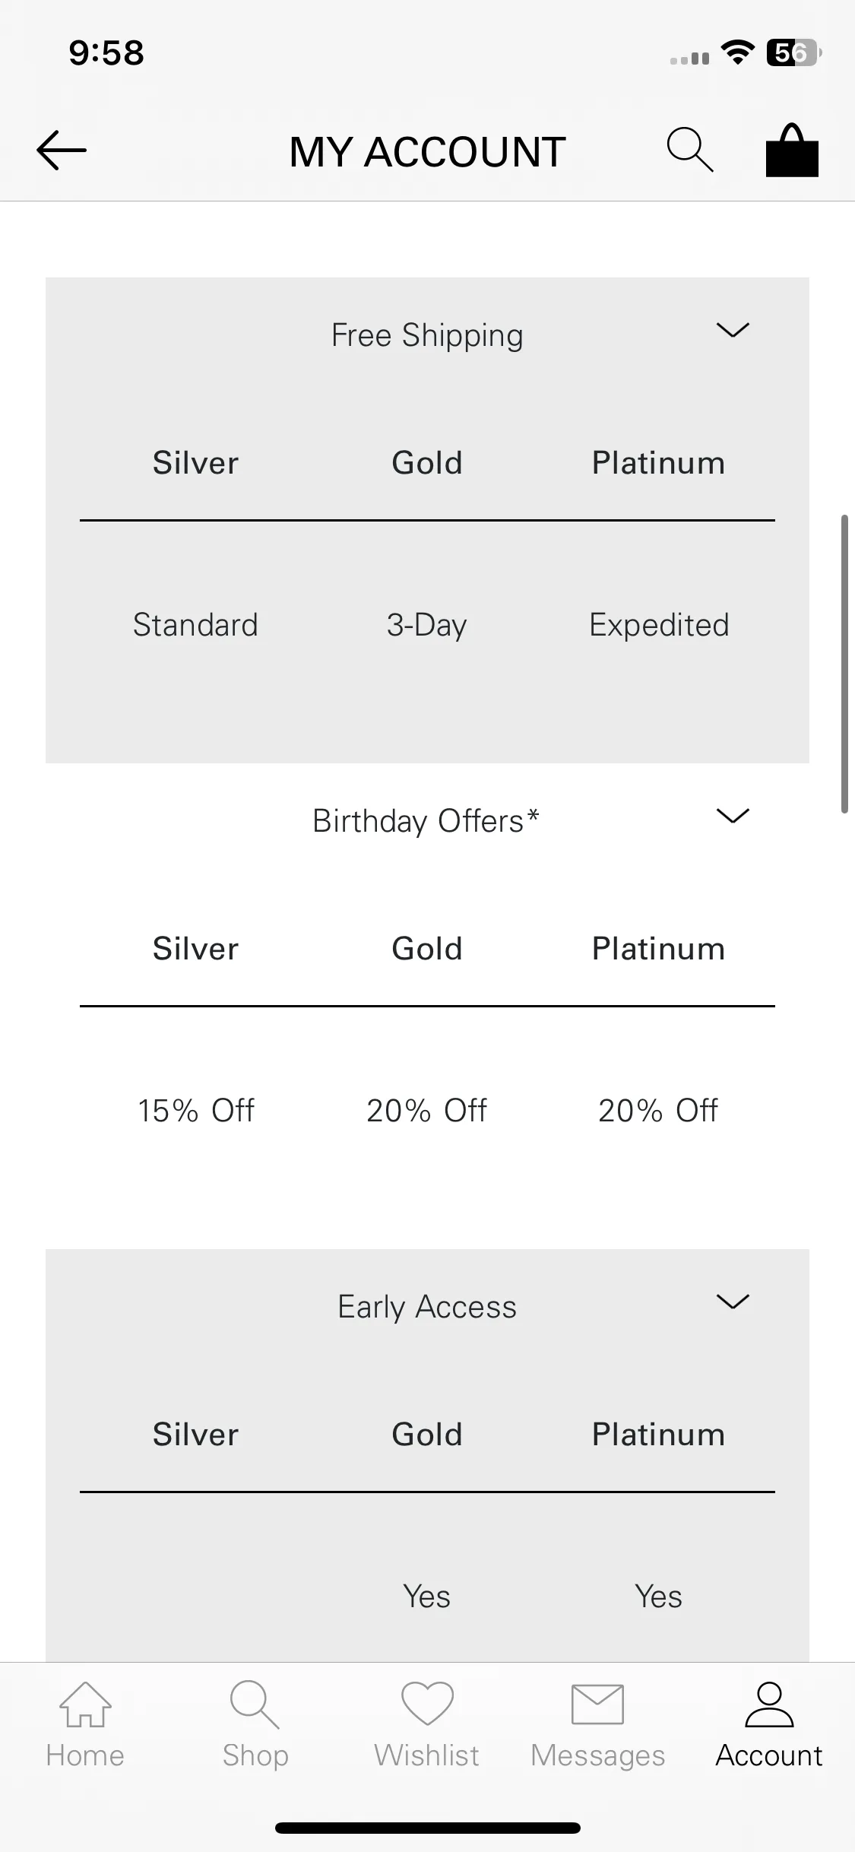Collapse the Free Shipping chevron
This screenshot has height=1852, width=855.
pos(733,330)
